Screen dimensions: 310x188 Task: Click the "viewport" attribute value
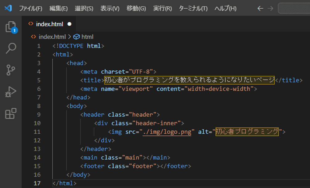click(x=136, y=89)
